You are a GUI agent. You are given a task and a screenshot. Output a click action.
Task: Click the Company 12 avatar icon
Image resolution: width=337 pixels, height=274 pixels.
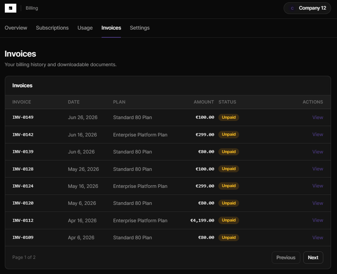[292, 8]
